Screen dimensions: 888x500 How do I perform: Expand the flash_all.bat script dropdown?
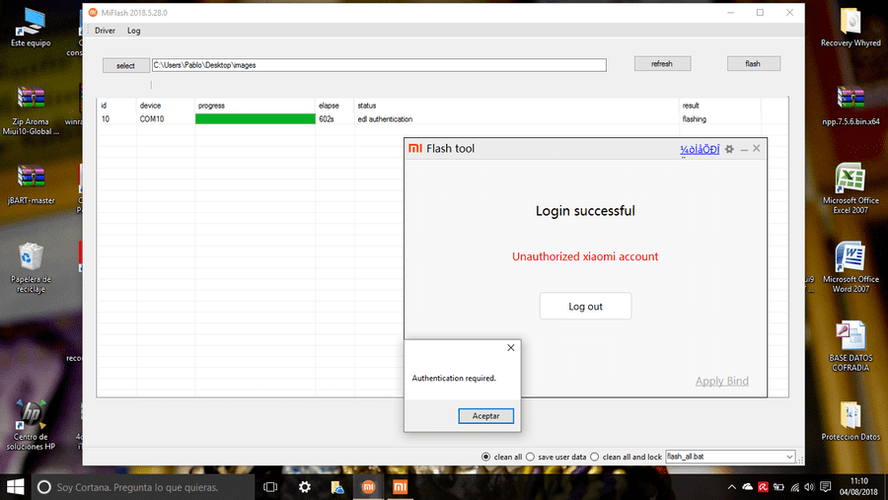[789, 457]
